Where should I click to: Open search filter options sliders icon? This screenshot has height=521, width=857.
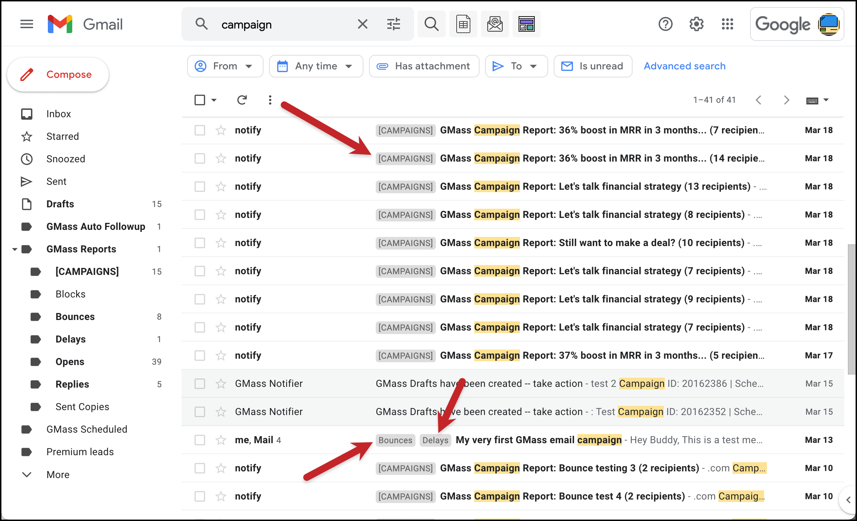click(x=393, y=24)
